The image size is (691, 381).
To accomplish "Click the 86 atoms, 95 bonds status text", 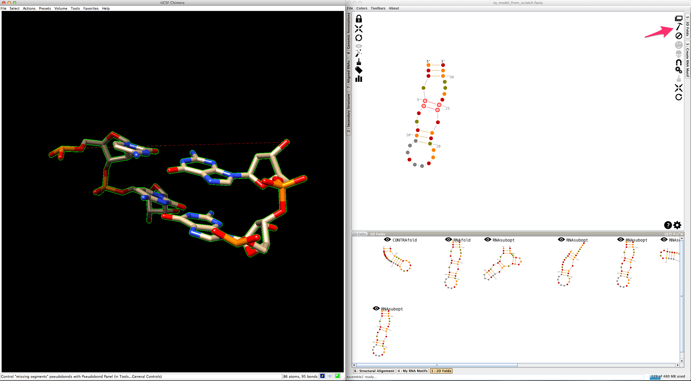I will 300,376.
